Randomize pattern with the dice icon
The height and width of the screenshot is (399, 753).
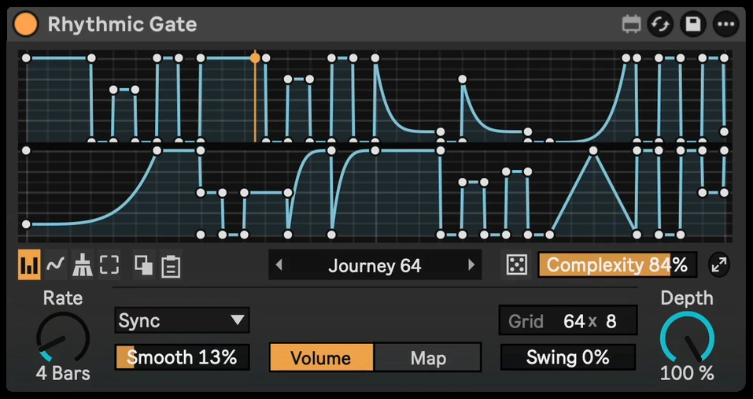point(517,265)
